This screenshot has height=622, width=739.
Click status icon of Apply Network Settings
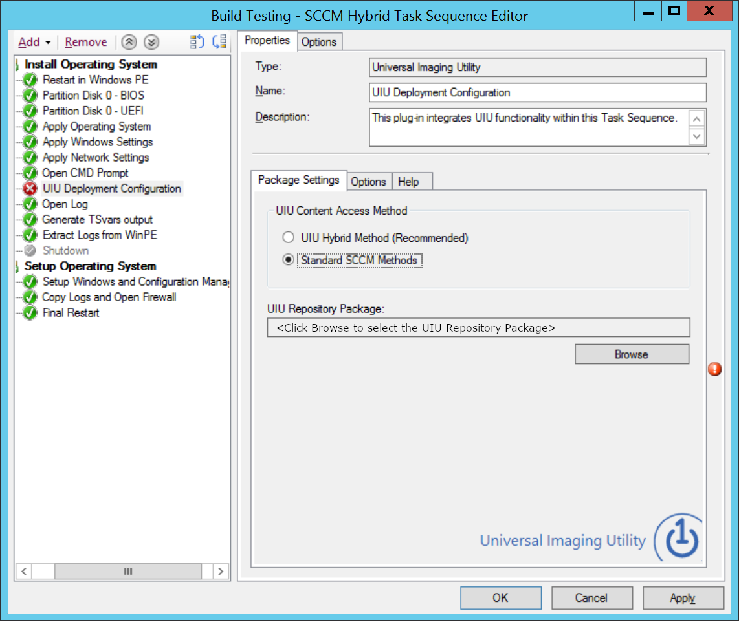[x=30, y=158]
